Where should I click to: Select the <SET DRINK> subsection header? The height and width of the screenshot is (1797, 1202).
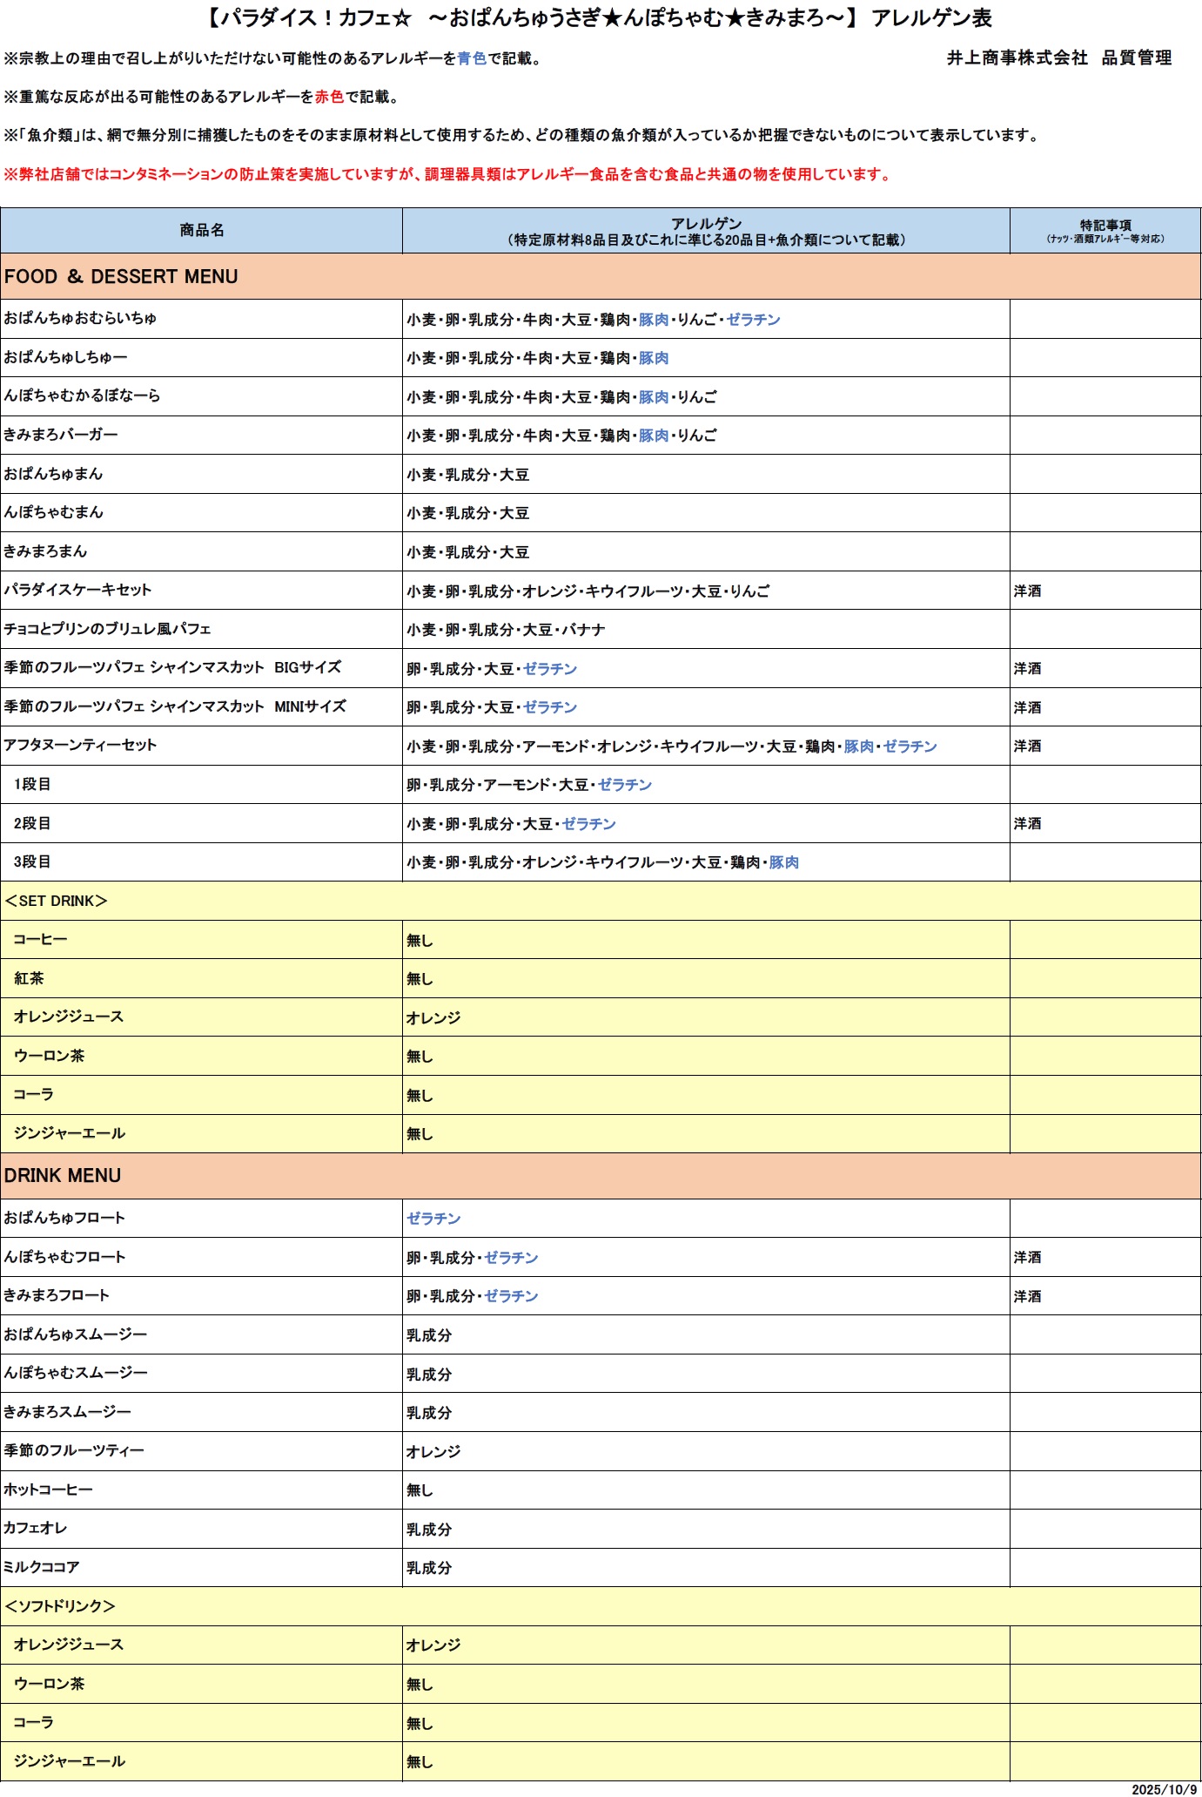click(57, 902)
